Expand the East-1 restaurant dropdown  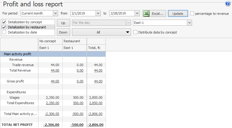coord(189,23)
